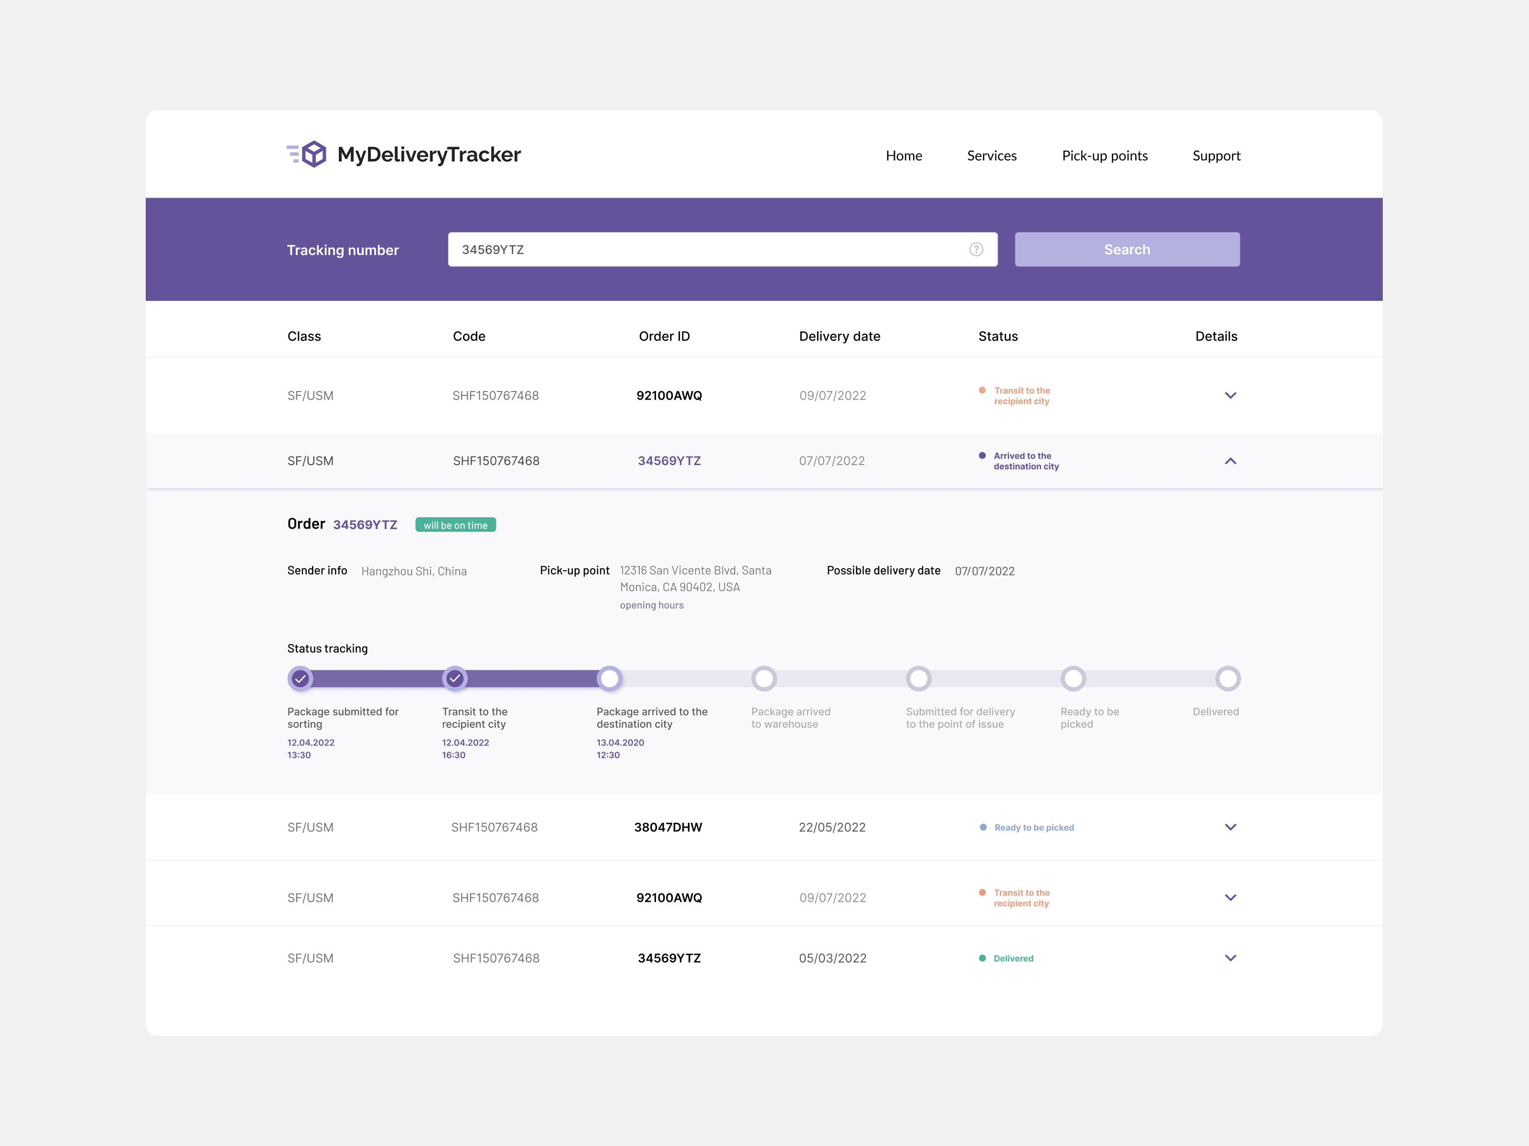This screenshot has width=1529, height=1146.
Task: Go to Pick-up points page
Action: [1104, 155]
